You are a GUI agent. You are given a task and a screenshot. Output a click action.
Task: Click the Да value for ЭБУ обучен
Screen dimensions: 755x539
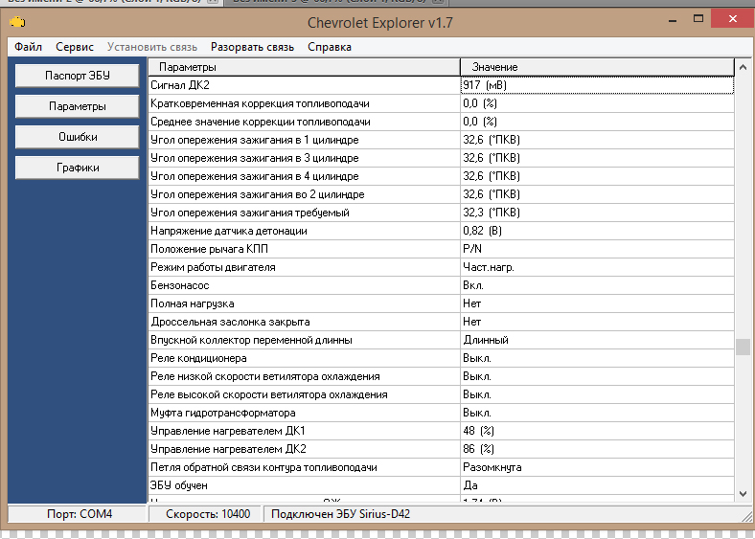coord(597,486)
